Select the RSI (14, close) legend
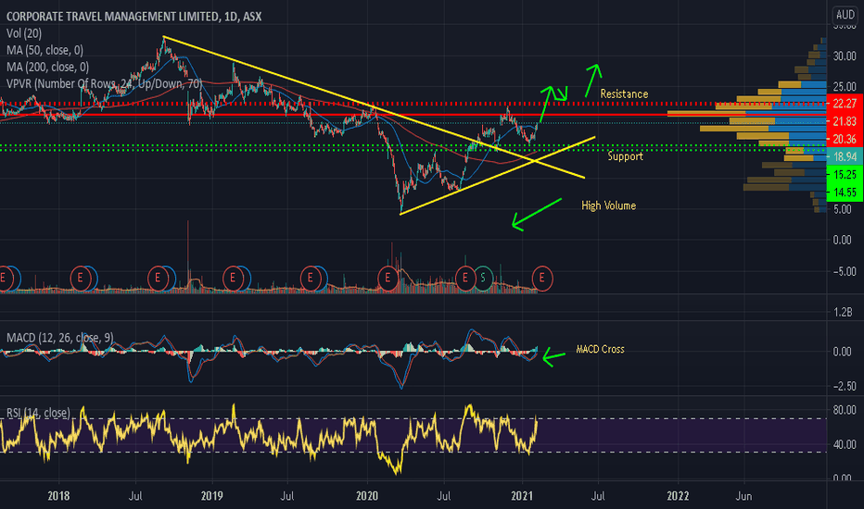This screenshot has height=509, width=864. 39,413
